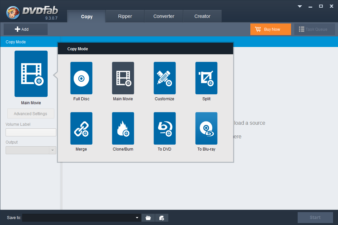Expand the Output combo box arrow

point(53,150)
